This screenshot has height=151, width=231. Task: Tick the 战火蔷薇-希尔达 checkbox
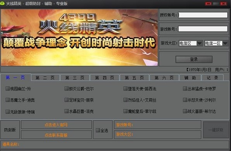pyautogui.click(x=185, y=111)
